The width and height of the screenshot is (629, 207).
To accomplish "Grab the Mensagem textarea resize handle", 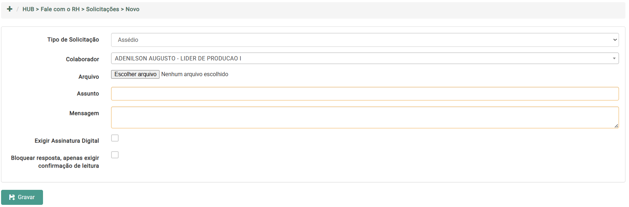I will click(x=616, y=126).
